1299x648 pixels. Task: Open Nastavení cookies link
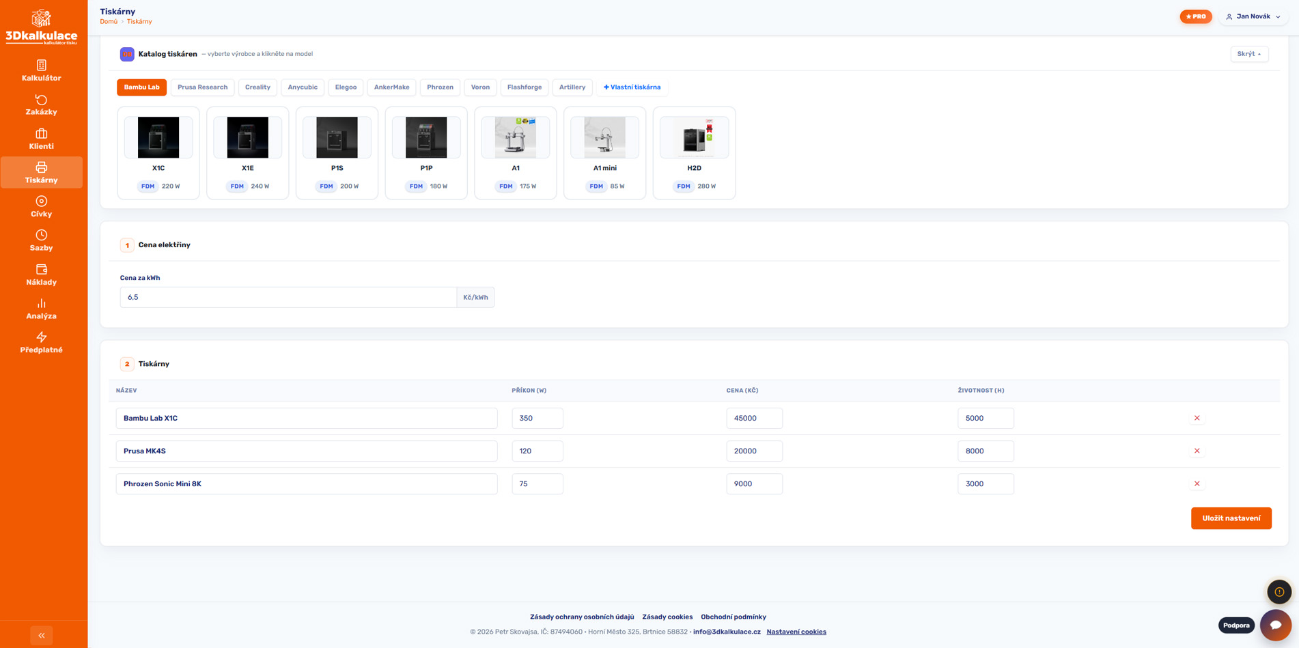796,632
